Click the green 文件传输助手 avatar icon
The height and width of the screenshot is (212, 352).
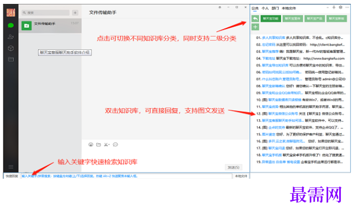pos(27,26)
